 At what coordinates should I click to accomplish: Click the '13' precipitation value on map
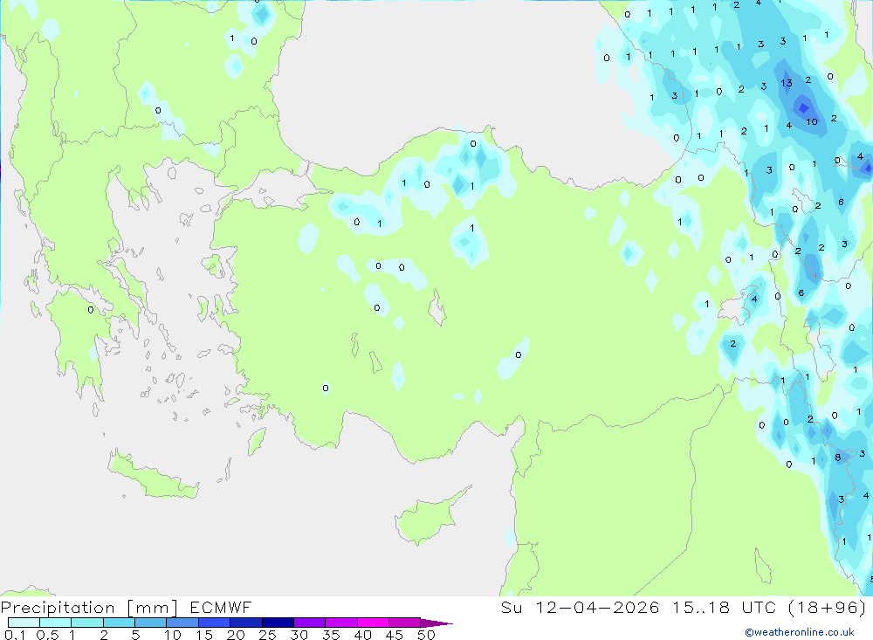coord(787,83)
